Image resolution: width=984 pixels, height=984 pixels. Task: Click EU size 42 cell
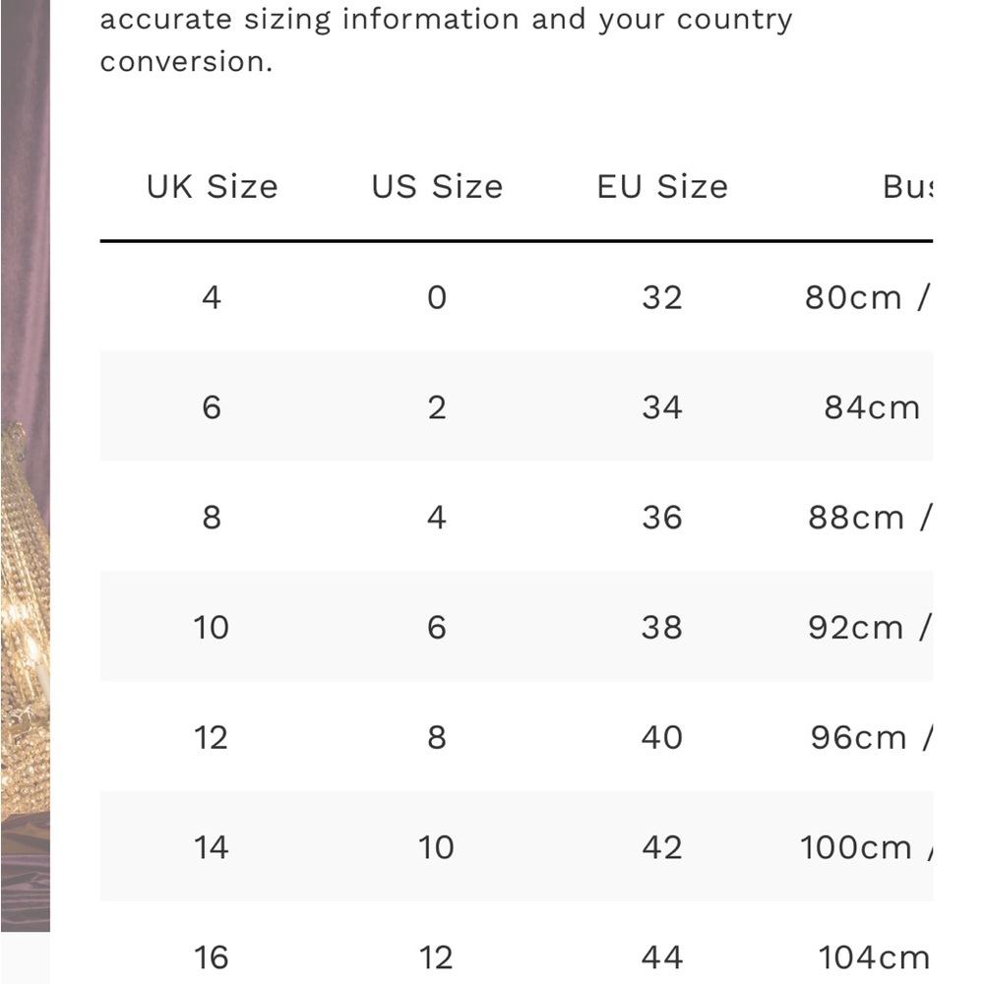pyautogui.click(x=662, y=847)
